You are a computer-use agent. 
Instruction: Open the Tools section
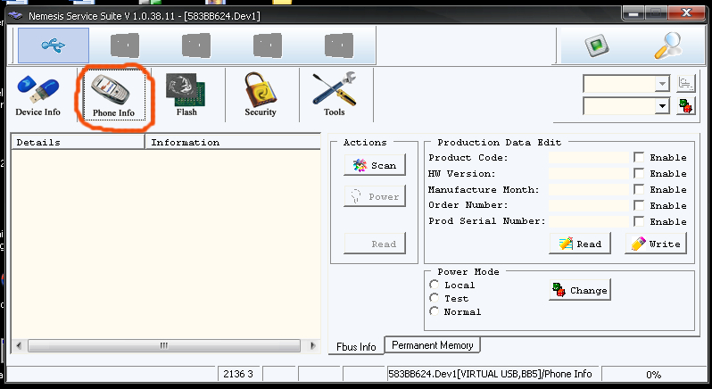pyautogui.click(x=335, y=95)
